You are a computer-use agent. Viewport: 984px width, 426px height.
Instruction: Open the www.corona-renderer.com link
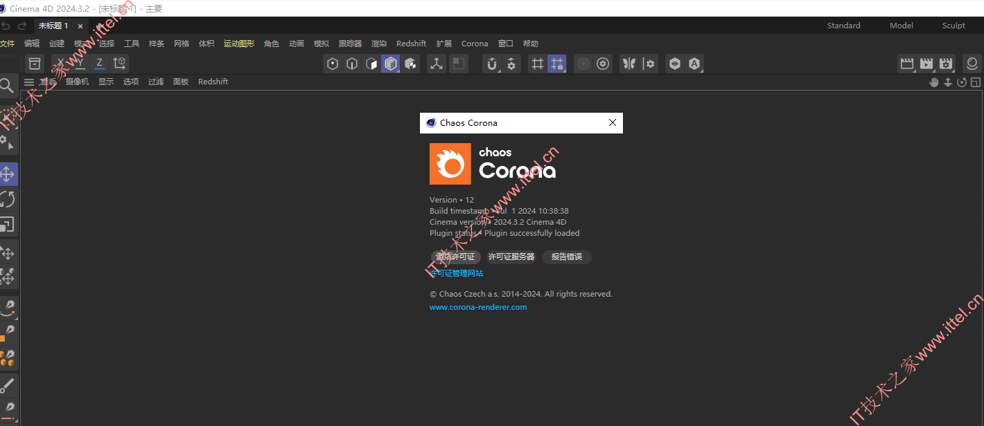(478, 307)
